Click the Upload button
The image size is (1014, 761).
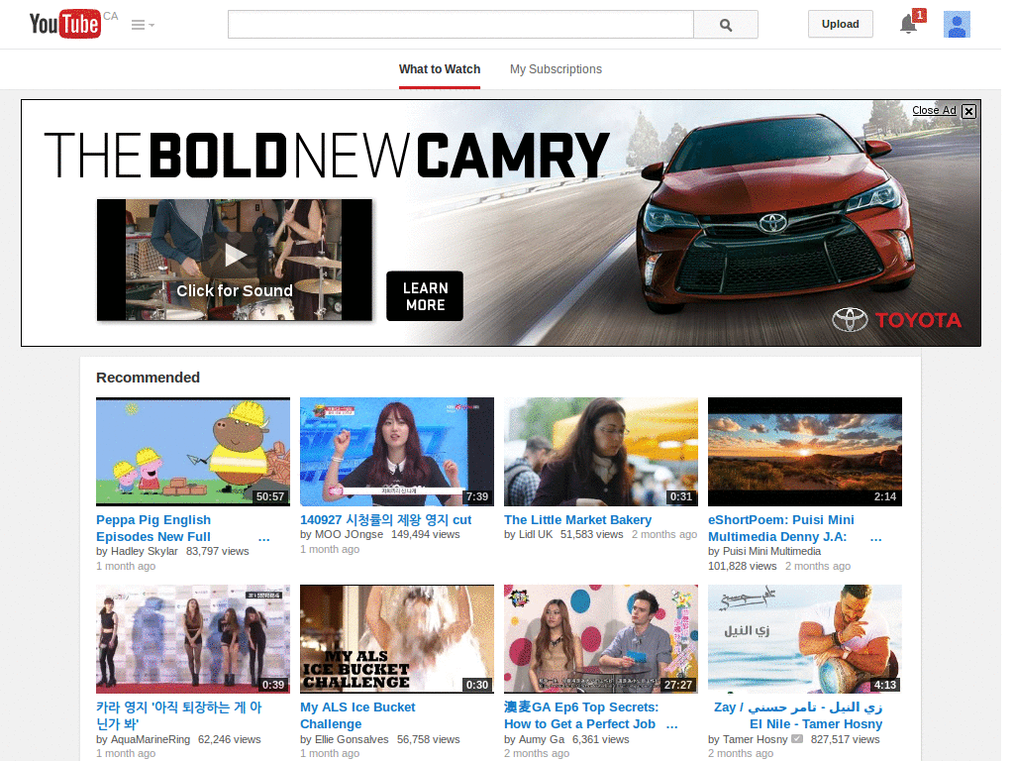[x=840, y=24]
